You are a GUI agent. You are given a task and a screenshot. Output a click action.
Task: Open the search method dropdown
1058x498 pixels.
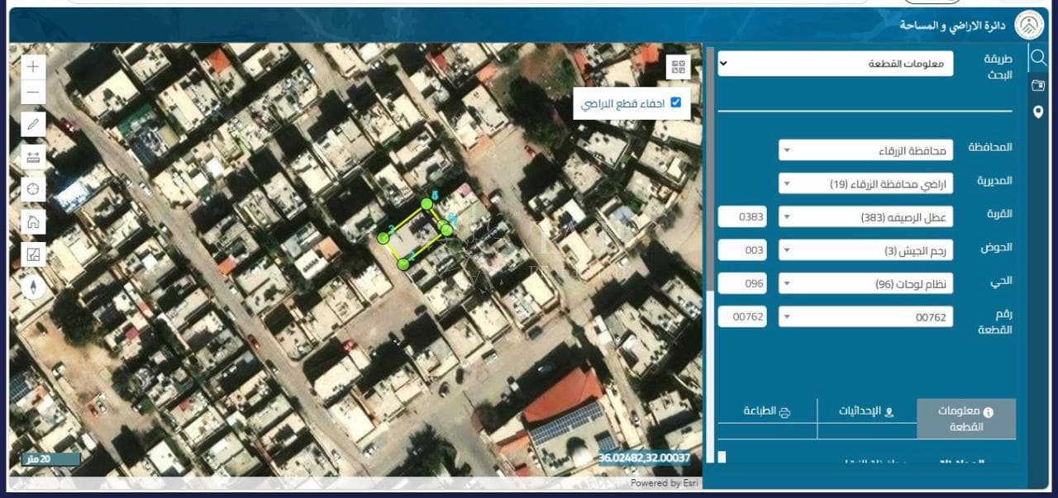point(835,64)
